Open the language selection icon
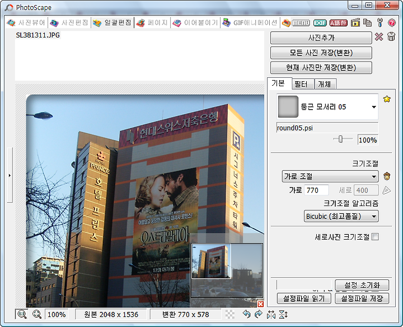Image resolution: width=403 pixels, height=327 pixels. pyautogui.click(x=338, y=23)
